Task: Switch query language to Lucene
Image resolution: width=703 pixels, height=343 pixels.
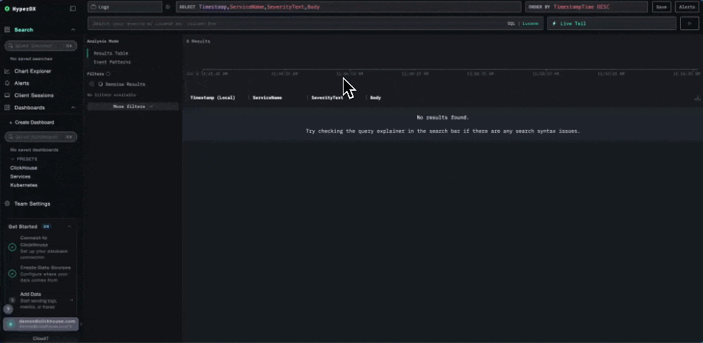Action: tap(530, 24)
